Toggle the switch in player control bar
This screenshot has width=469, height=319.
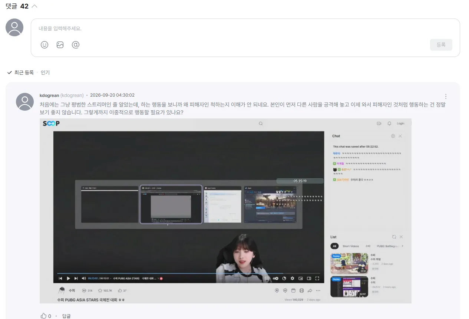[x=275, y=278]
